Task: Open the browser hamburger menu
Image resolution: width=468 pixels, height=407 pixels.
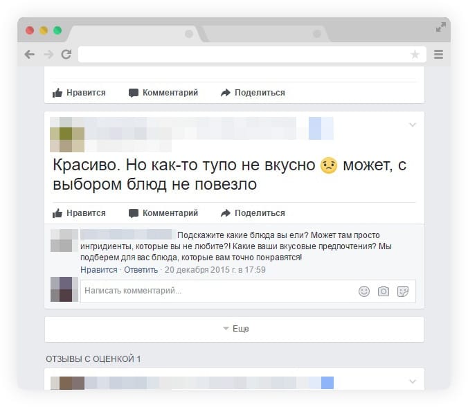Action: (438, 54)
